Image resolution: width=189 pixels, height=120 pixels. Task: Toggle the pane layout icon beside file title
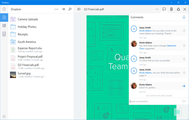tap(79, 9)
